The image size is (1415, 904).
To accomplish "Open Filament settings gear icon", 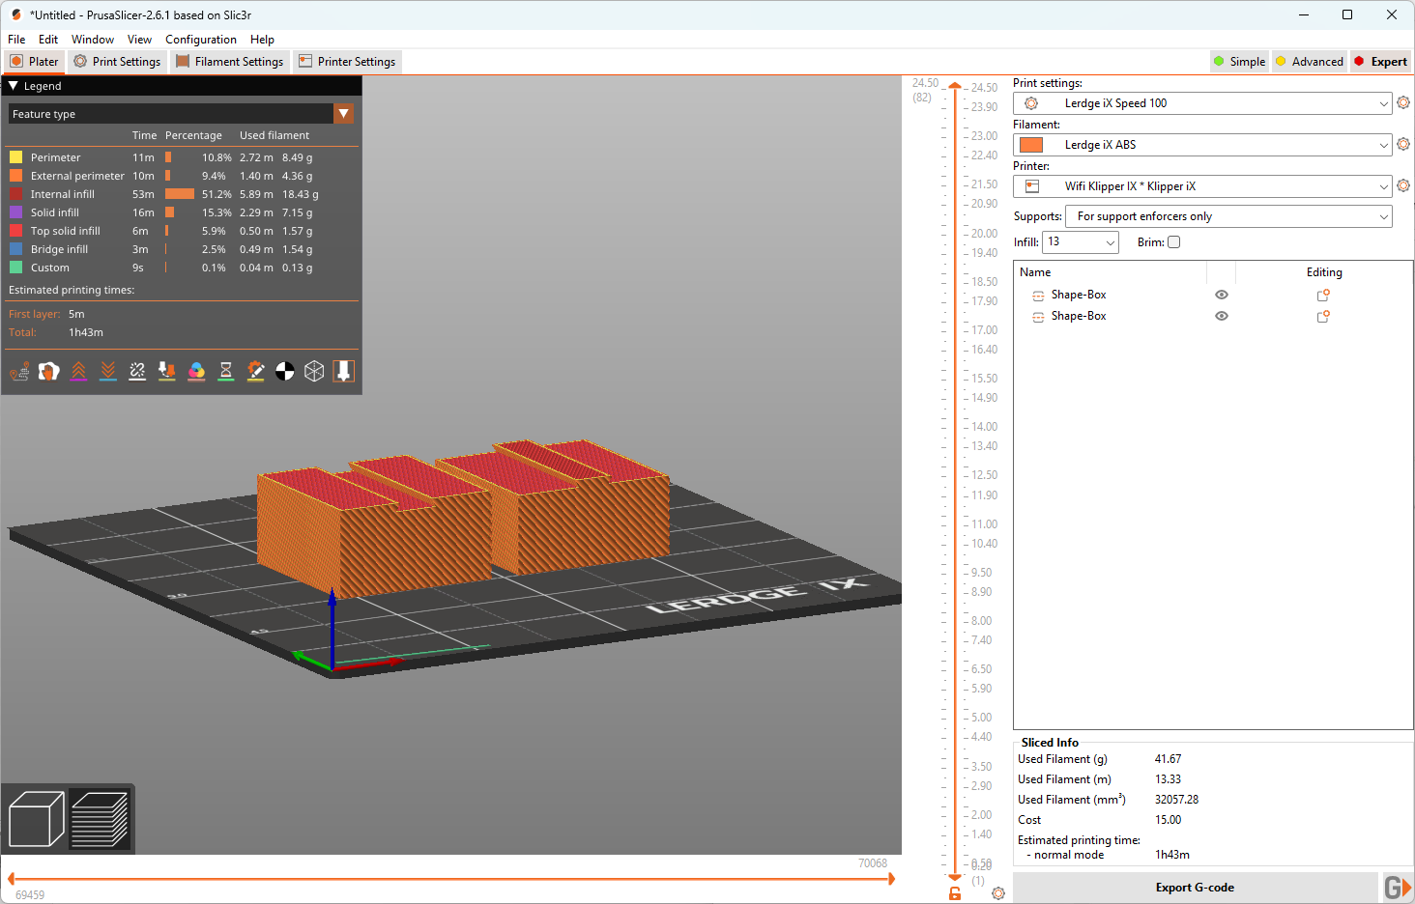I will tap(1403, 144).
